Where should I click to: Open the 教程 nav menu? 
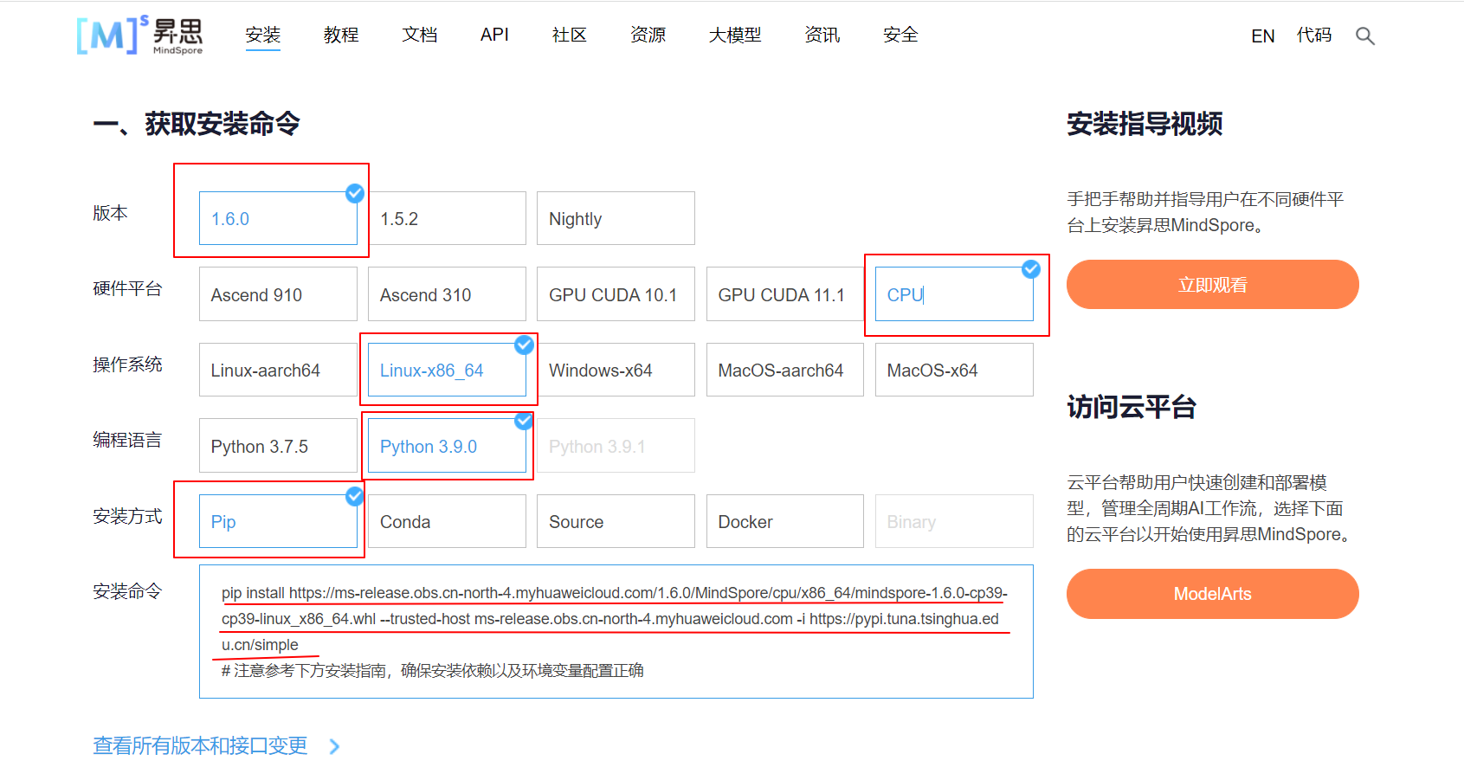341,35
